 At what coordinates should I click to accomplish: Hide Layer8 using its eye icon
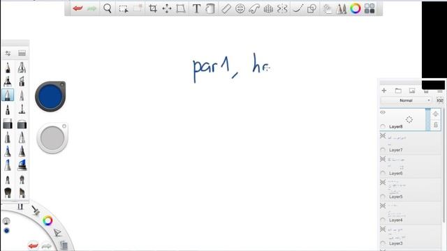click(x=383, y=112)
